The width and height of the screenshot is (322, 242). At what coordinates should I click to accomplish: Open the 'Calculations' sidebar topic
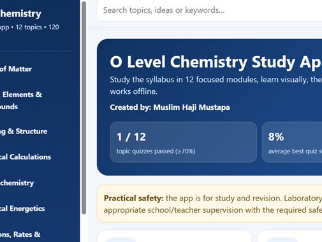pyautogui.click(x=26, y=157)
